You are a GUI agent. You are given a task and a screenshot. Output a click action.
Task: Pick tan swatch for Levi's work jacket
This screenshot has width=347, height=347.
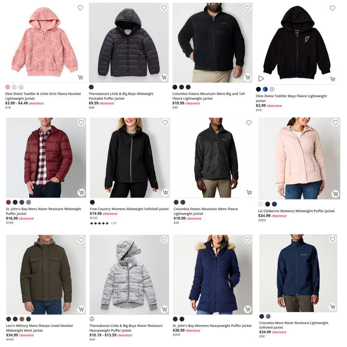(22, 319)
